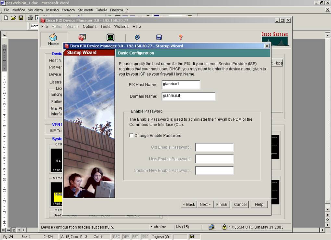Click the red question mark Help icon
This screenshot has width=331, height=240.
coord(181,37)
